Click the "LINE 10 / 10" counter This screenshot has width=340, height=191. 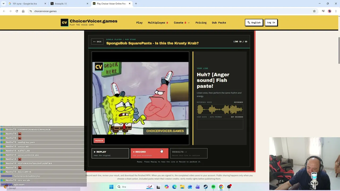(240, 42)
